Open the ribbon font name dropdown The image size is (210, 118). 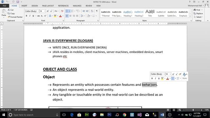click(38, 11)
